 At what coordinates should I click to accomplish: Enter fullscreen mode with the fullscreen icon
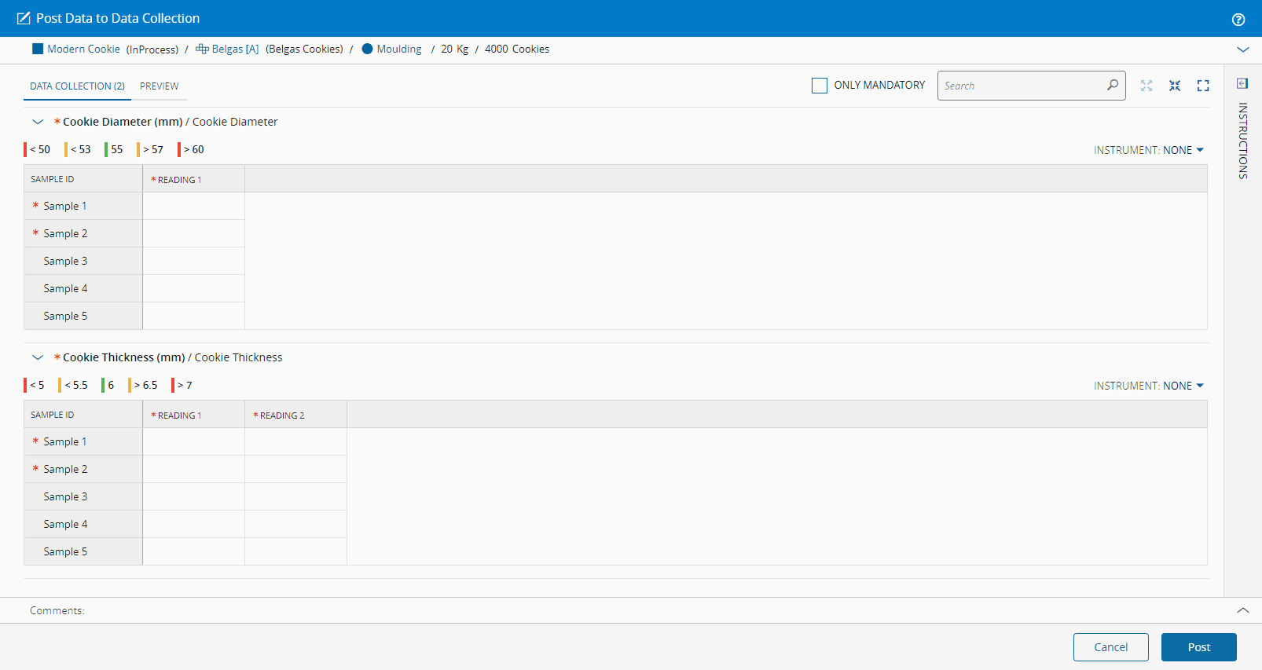pyautogui.click(x=1203, y=86)
